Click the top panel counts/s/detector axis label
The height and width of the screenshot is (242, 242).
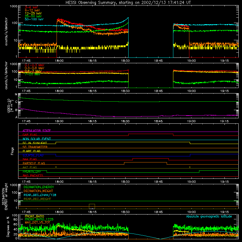[6, 31]
